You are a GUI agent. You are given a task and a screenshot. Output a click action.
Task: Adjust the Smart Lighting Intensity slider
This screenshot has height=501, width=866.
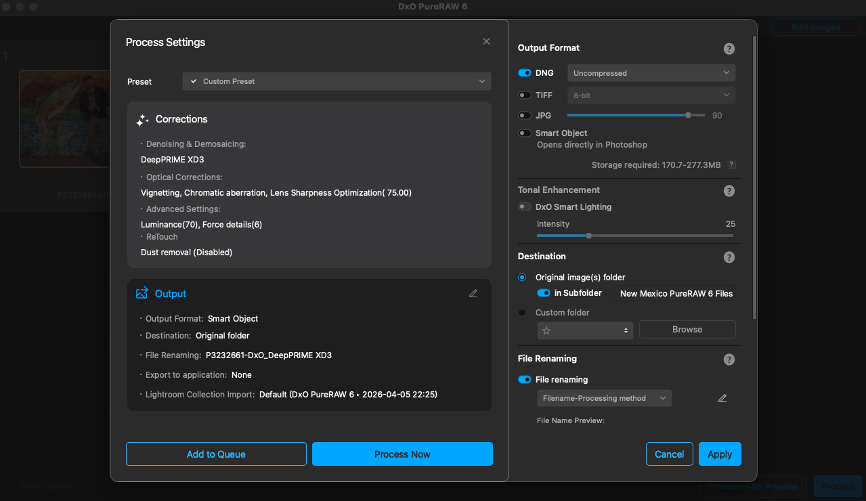coord(588,236)
